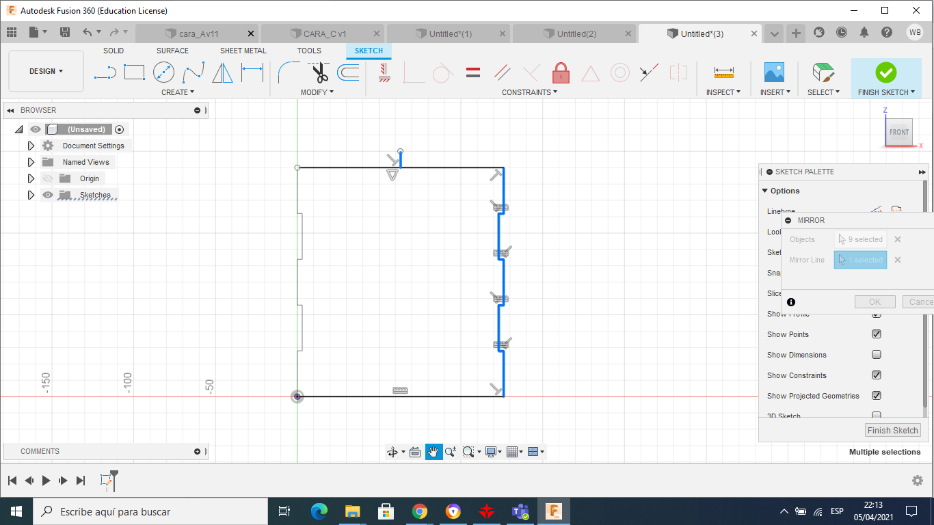Expand the Origin node

pyautogui.click(x=31, y=178)
